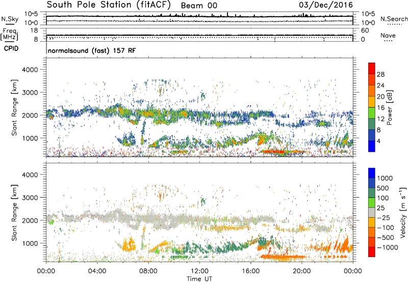Click the gray 2000 km band in velocity panel

click(x=161, y=219)
